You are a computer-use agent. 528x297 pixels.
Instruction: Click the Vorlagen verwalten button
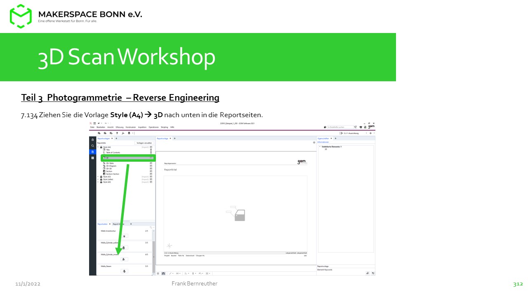tap(144, 143)
